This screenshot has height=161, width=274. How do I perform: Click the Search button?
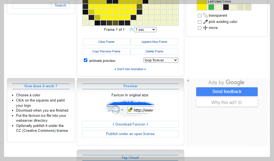click(61, 5)
